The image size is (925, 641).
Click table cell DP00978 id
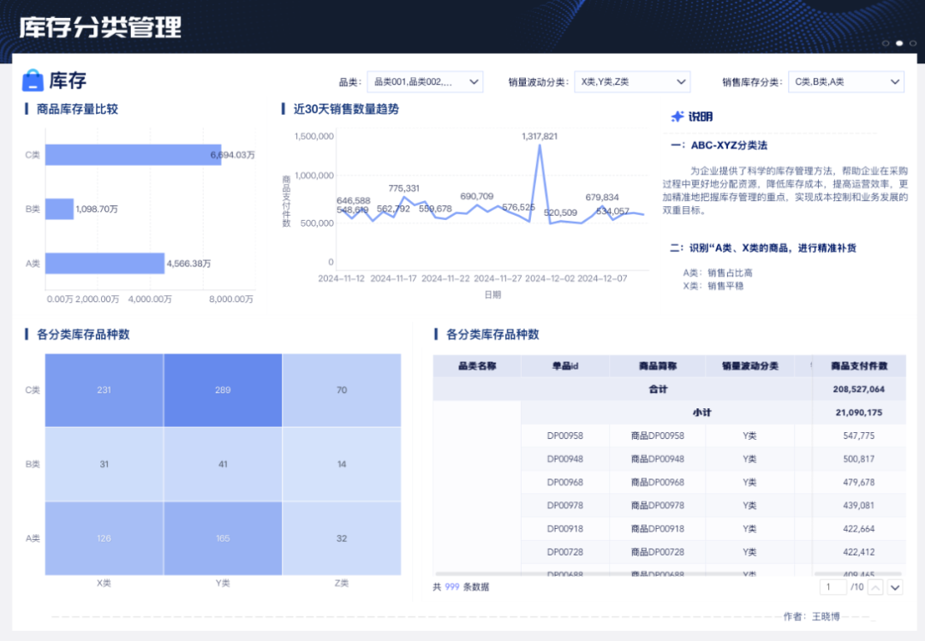tap(565, 506)
